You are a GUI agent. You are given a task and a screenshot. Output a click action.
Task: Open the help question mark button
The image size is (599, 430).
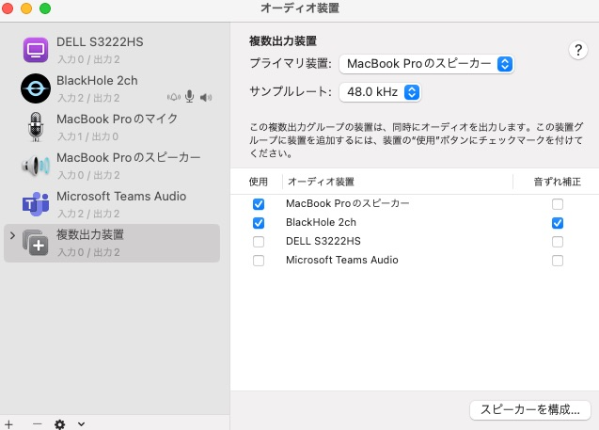(x=578, y=50)
